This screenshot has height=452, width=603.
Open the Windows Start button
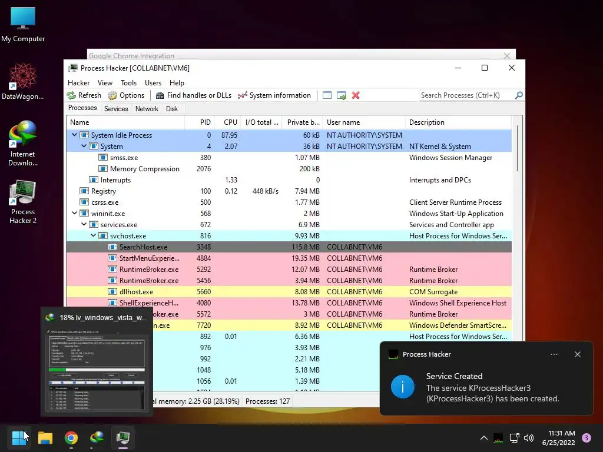coord(19,437)
